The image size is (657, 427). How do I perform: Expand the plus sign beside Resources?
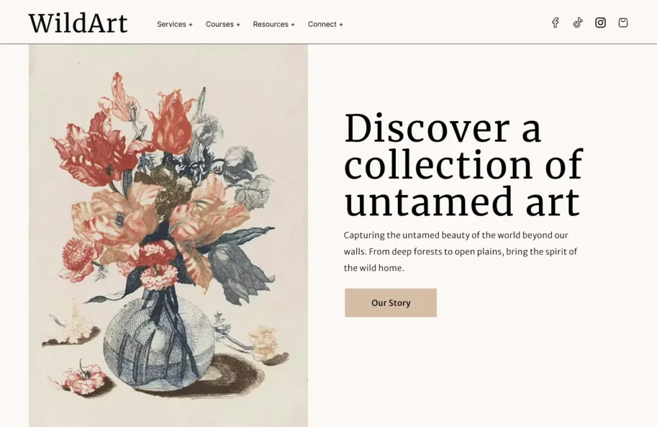click(293, 25)
